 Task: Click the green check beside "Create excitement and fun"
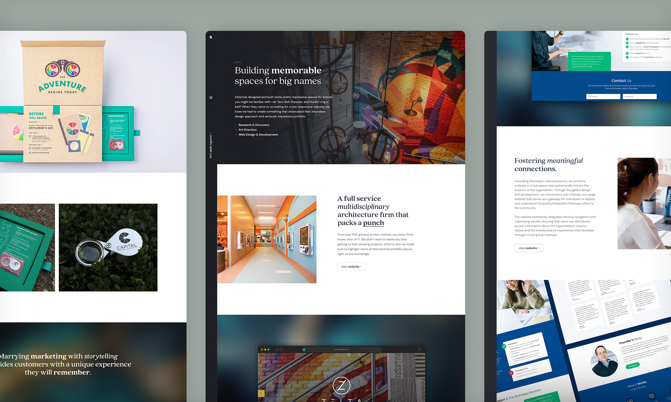pos(627,53)
